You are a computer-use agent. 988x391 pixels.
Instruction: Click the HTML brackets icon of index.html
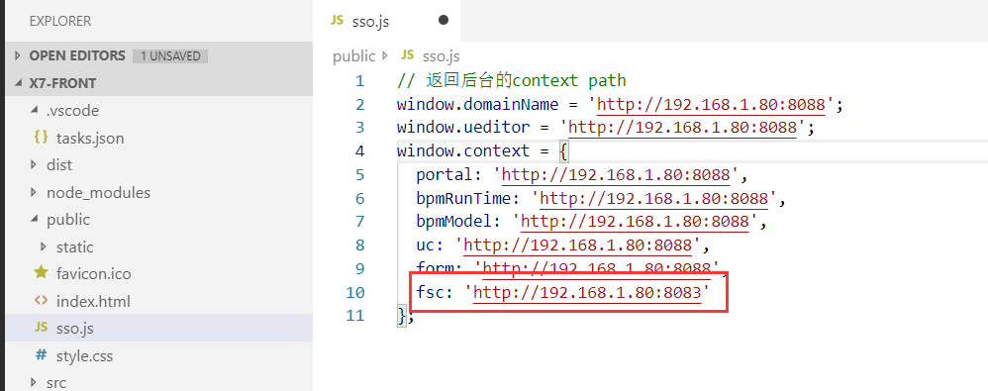tap(41, 300)
